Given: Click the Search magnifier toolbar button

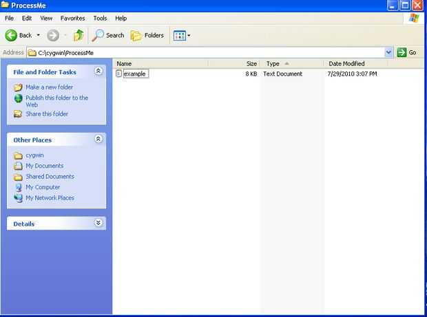Looking at the screenshot, I should [x=108, y=35].
